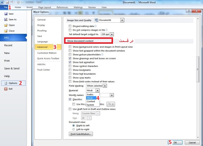The image size is (203, 146).
Task: Select Advanced category in Word Options
Action: [x=48, y=47]
